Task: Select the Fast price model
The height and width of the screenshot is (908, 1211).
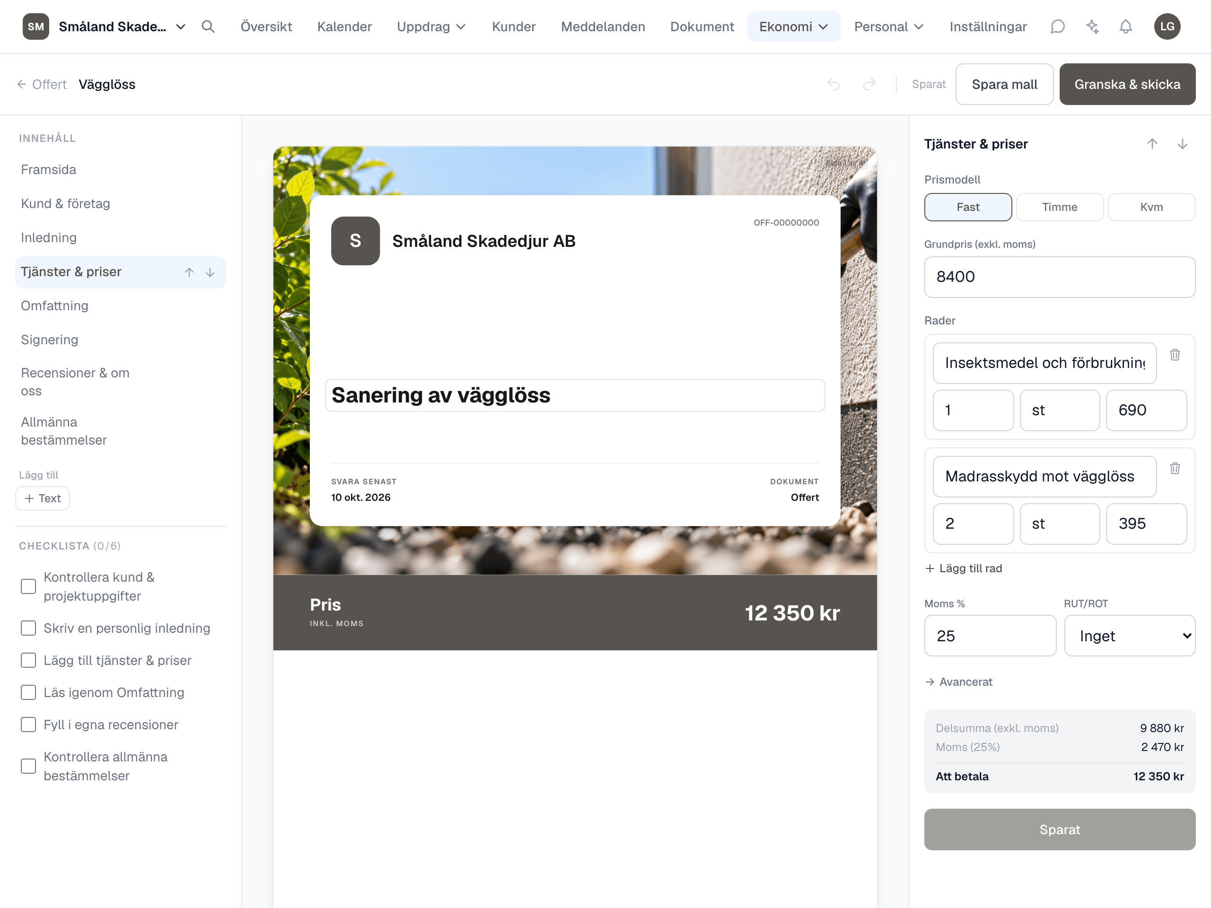Action: tap(968, 207)
